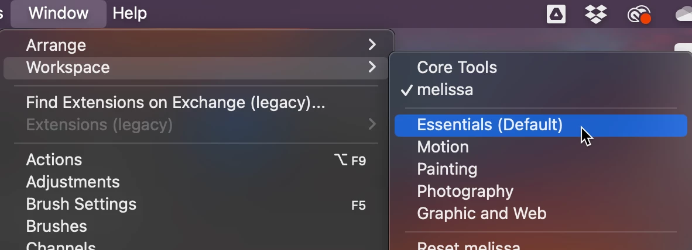Switch to Photography workspace
The image size is (692, 250).
pyautogui.click(x=465, y=192)
